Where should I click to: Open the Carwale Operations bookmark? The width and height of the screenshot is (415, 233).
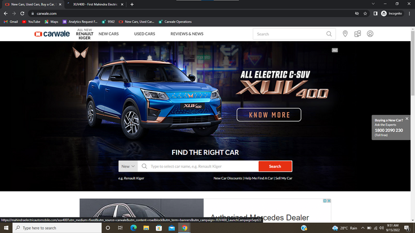175,21
